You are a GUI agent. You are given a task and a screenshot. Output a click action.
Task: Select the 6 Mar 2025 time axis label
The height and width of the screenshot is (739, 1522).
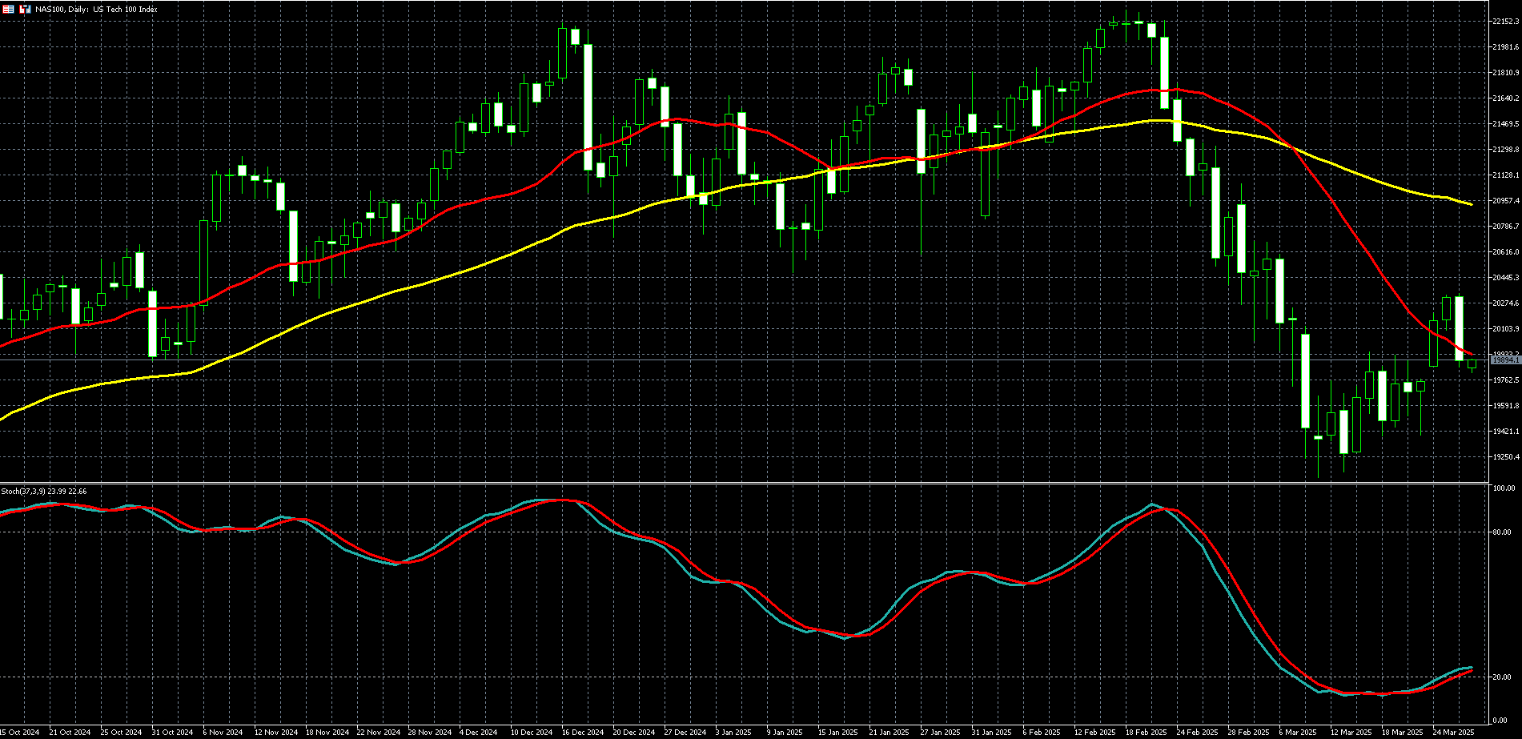pos(1298,733)
